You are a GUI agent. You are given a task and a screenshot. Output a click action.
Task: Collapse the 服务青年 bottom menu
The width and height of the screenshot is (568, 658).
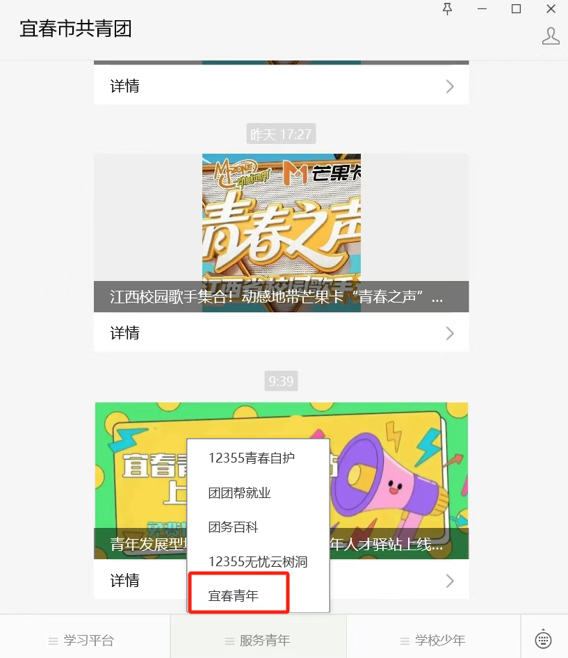[259, 640]
